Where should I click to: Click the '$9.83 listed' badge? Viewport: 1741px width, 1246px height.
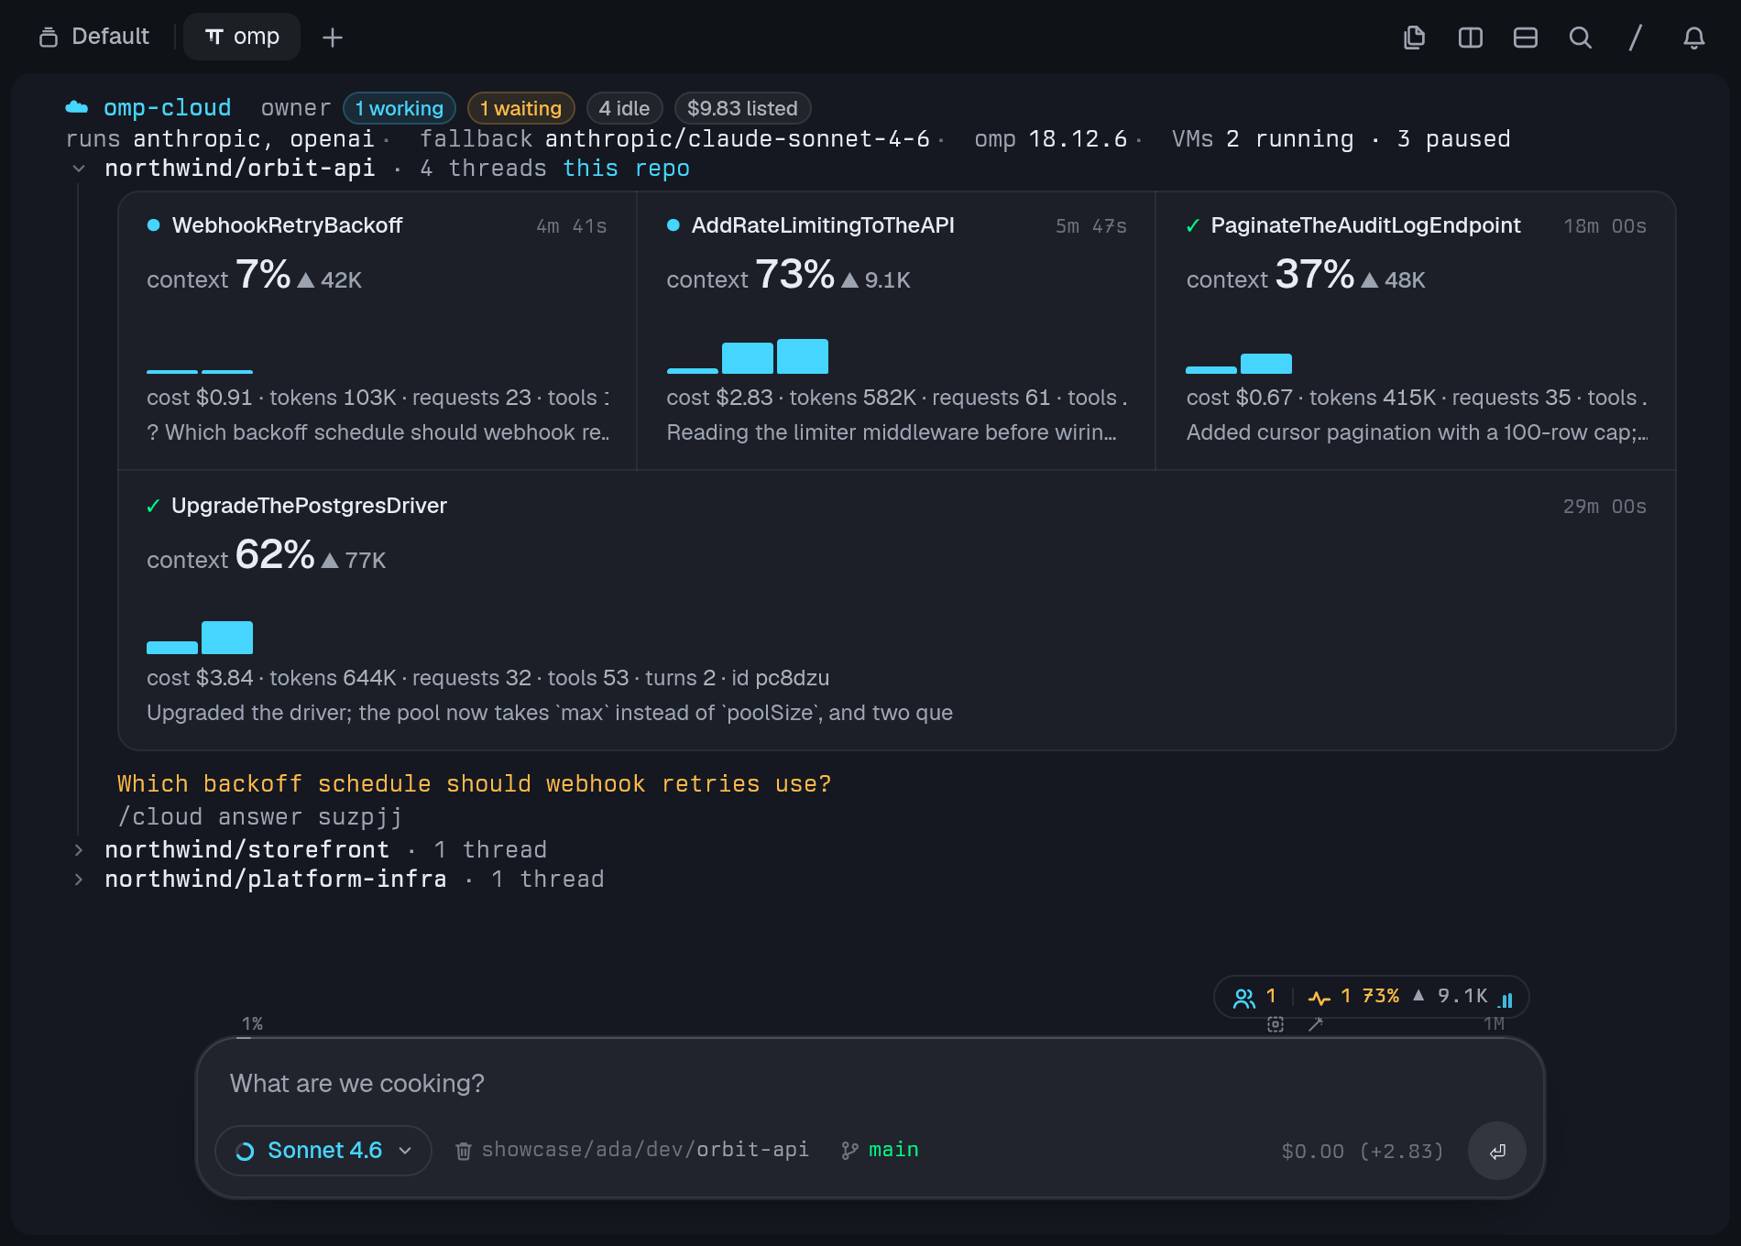click(x=743, y=108)
